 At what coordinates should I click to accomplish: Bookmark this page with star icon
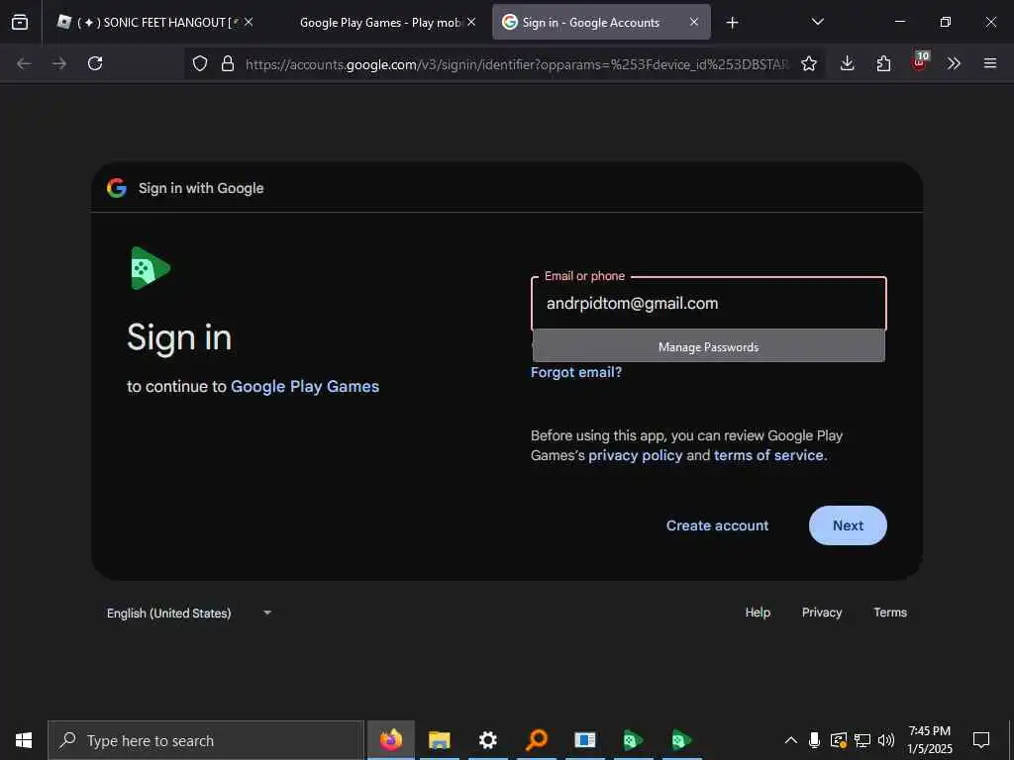click(x=808, y=63)
